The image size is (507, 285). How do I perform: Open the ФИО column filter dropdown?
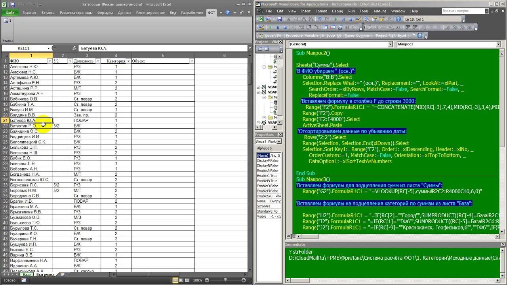(50, 61)
